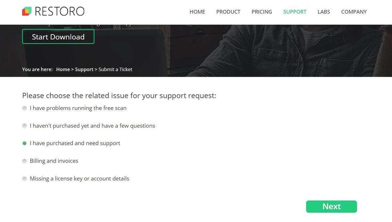Click the RESTORO brand name text

click(59, 12)
